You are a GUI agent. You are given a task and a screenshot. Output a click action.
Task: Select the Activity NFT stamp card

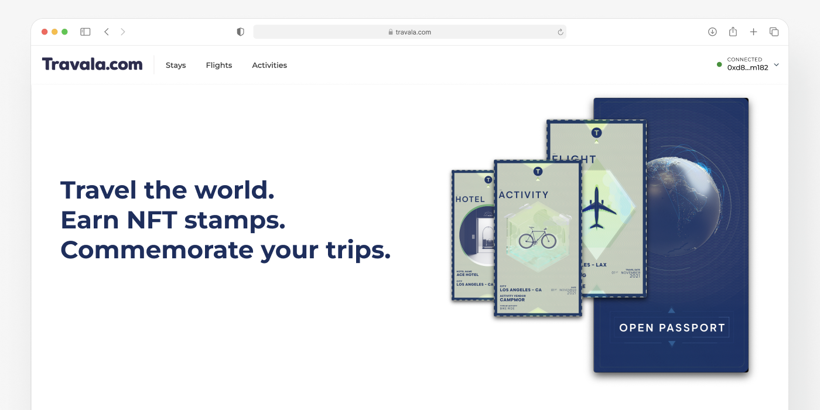pos(538,238)
